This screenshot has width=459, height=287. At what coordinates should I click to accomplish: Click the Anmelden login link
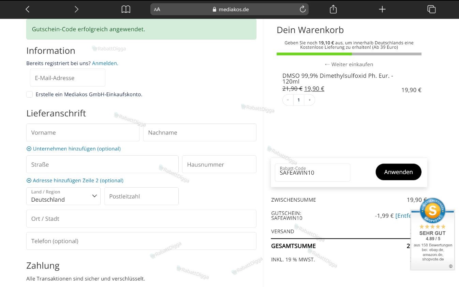[x=105, y=63]
